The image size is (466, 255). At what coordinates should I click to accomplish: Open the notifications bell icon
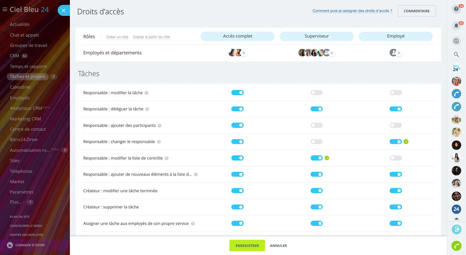[x=456, y=26]
